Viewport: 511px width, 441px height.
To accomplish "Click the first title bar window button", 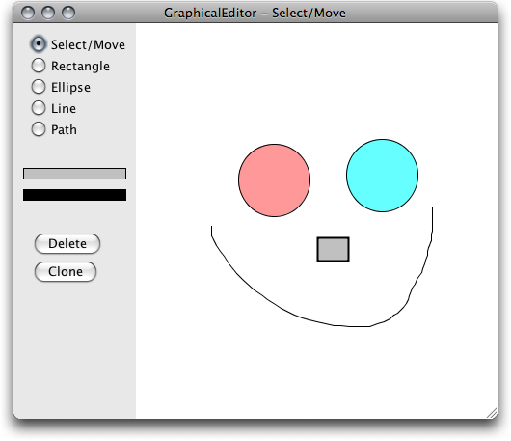I will click(28, 14).
